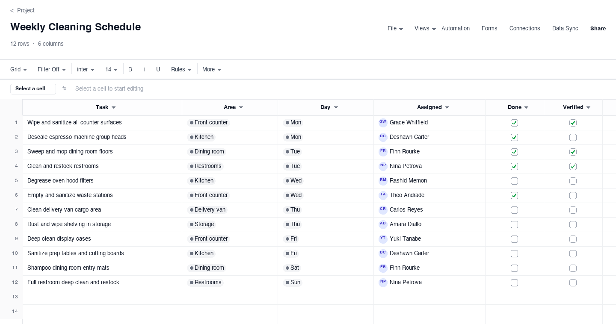Click the Select a cell reference box

coord(33,89)
